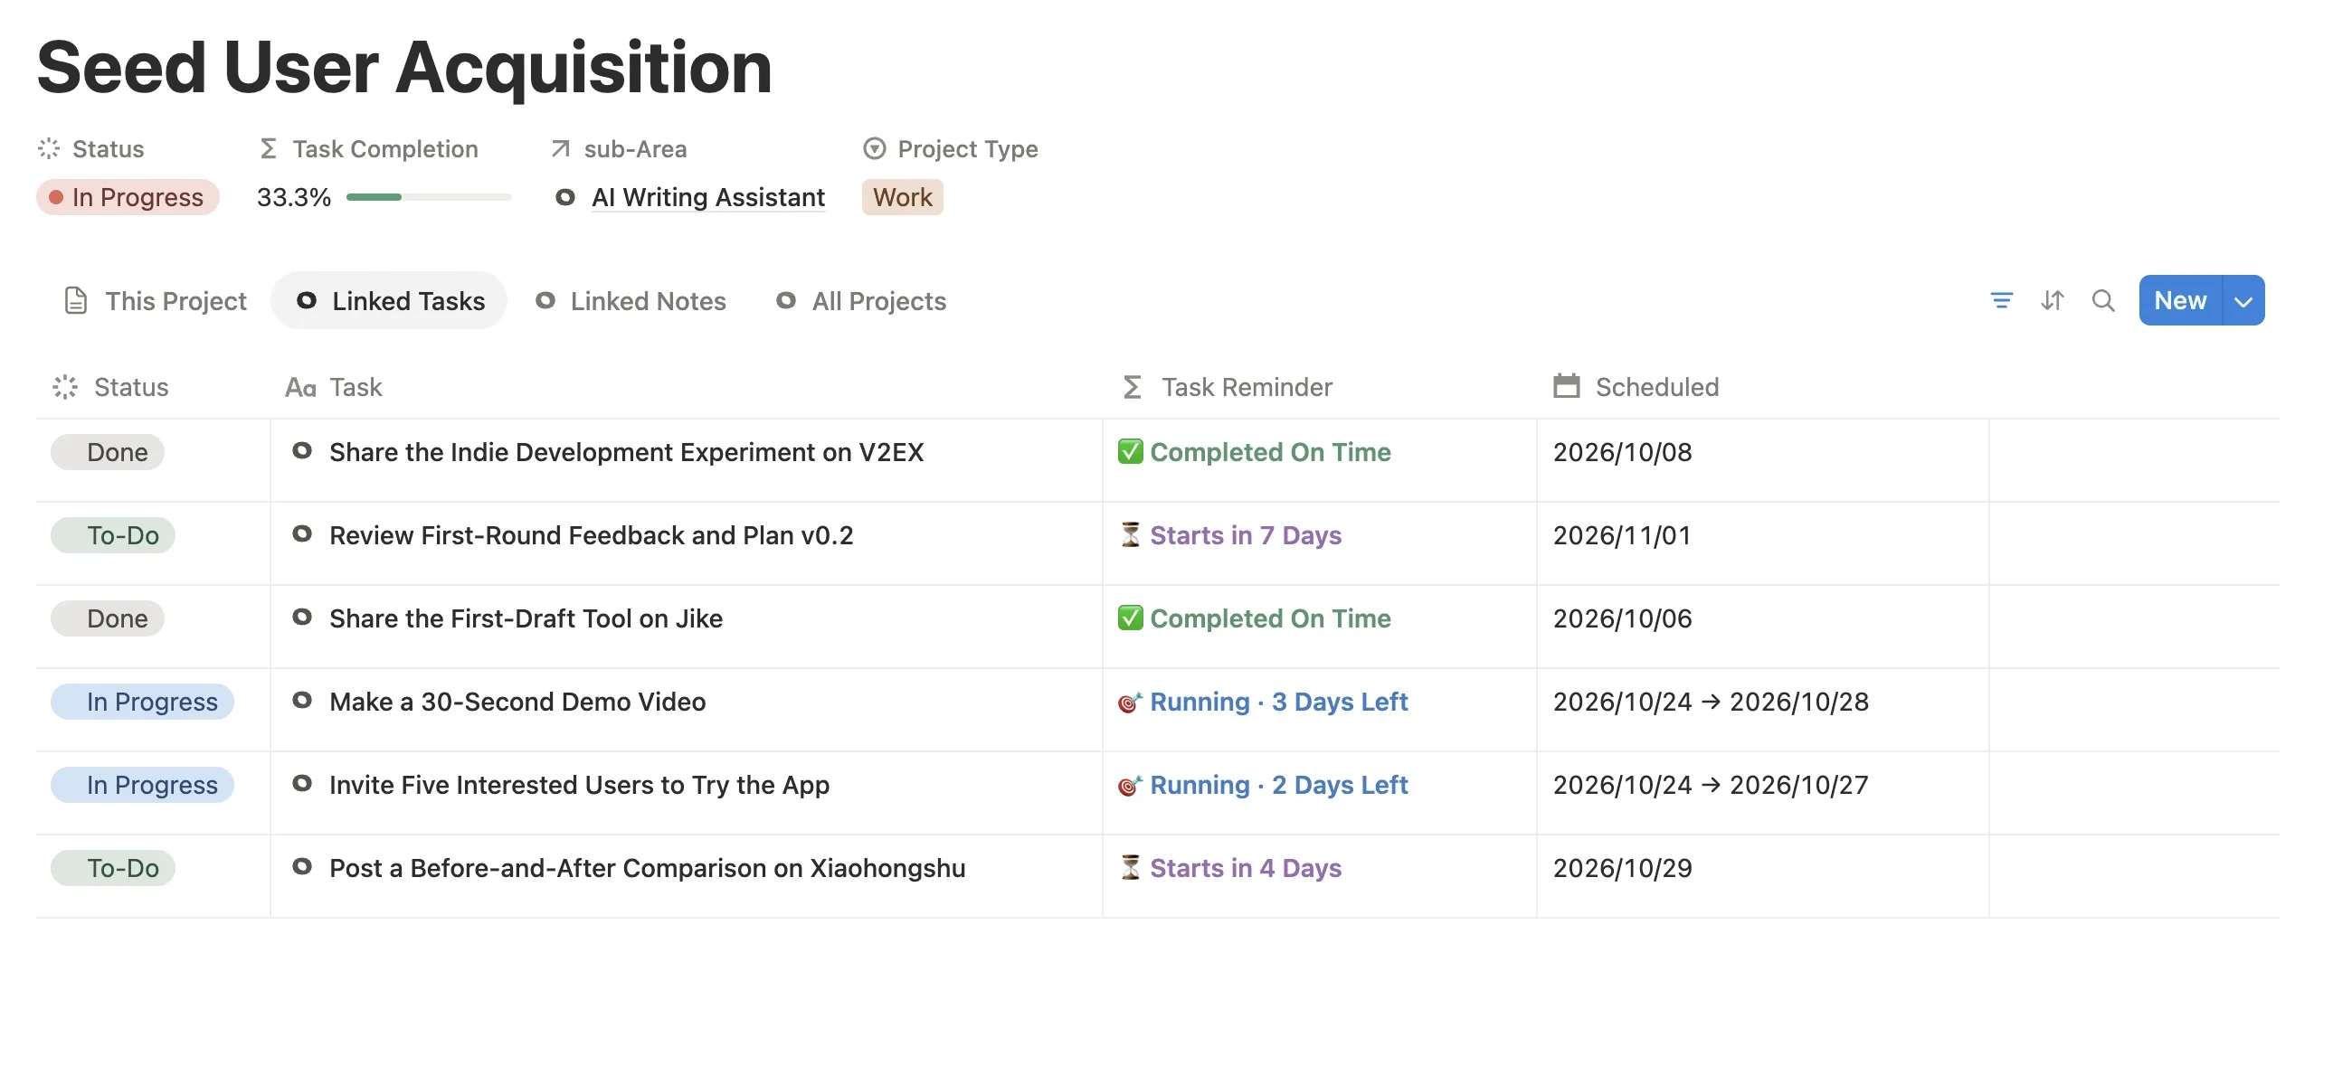Screen dimensions: 2352x1085
Task: Click Running · 3 Days Left reminder
Action: pos(1263,701)
